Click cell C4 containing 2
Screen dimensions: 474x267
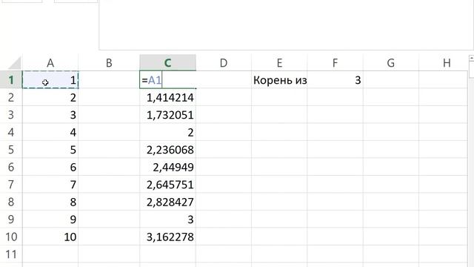click(168, 132)
